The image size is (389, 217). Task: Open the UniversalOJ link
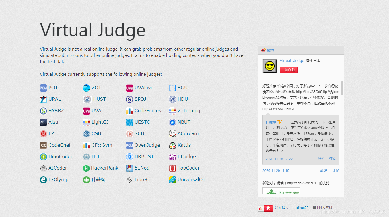click(x=191, y=179)
